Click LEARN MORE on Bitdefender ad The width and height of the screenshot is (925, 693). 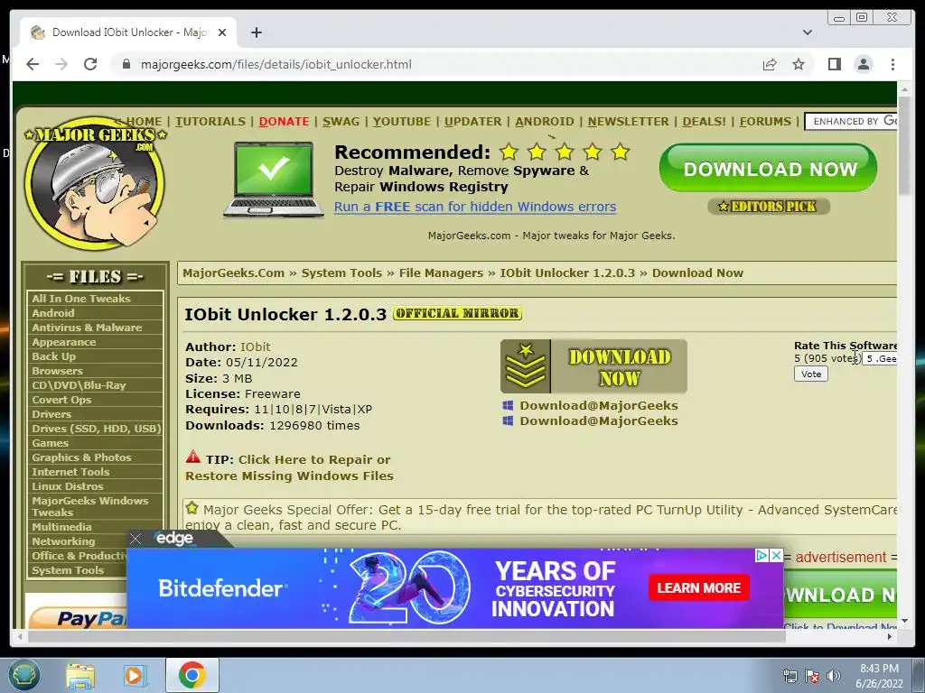(698, 587)
